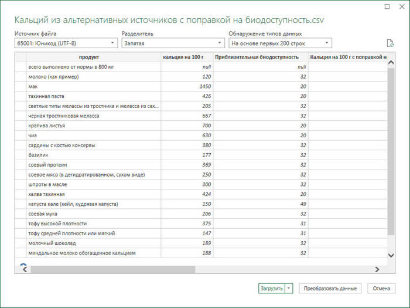Click the кальция на 100 г header
The width and height of the screenshot is (410, 308).
pos(187,57)
